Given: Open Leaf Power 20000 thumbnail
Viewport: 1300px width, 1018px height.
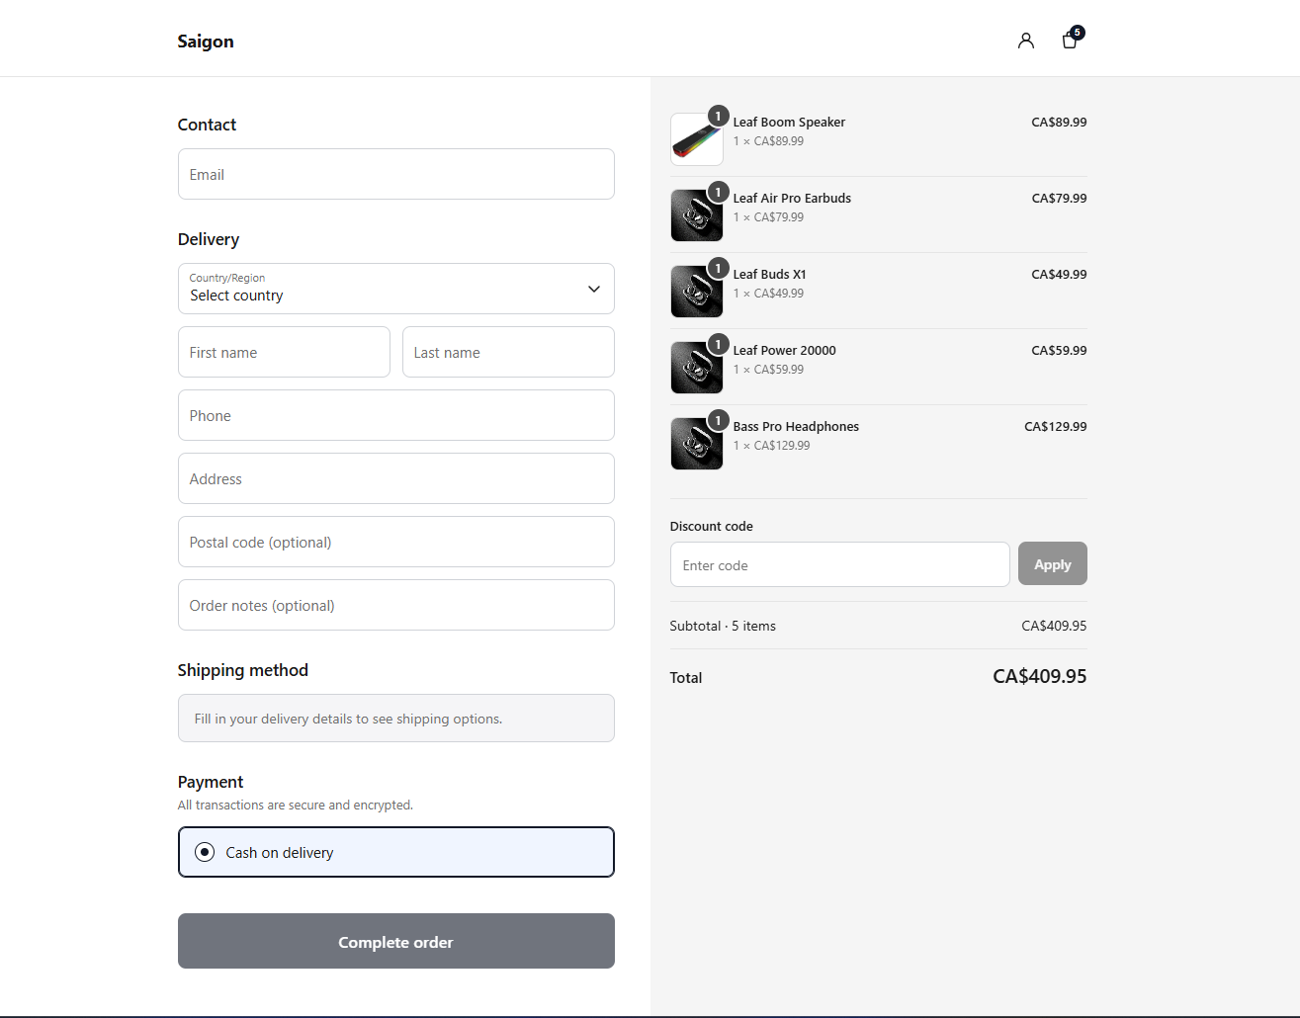Looking at the screenshot, I should pos(697,367).
